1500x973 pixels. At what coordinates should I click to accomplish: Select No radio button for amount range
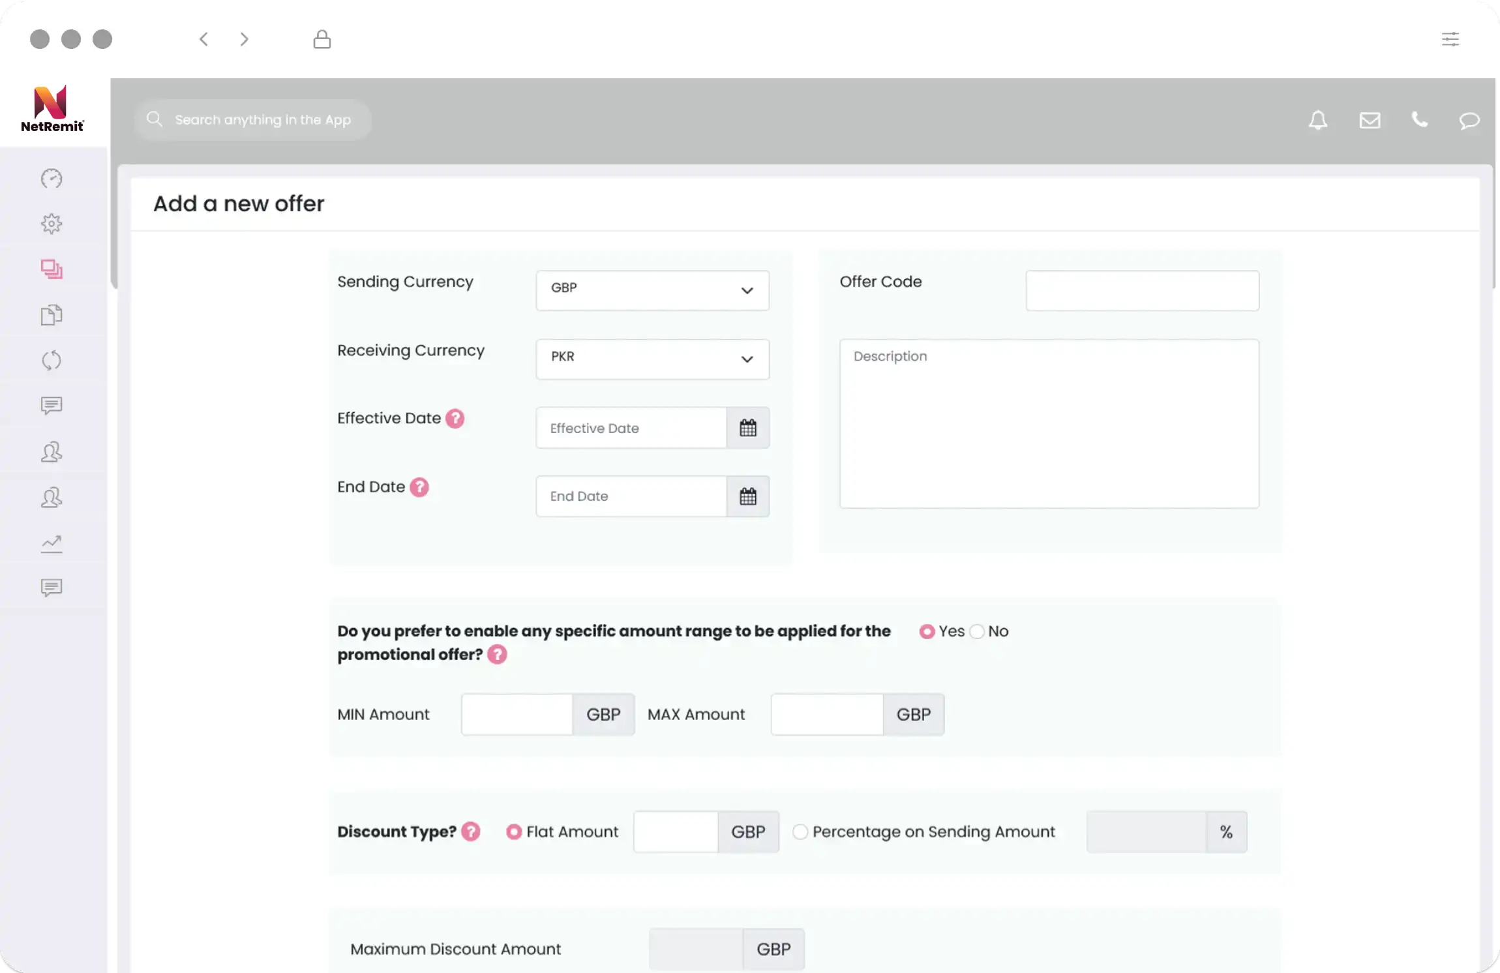pos(978,631)
